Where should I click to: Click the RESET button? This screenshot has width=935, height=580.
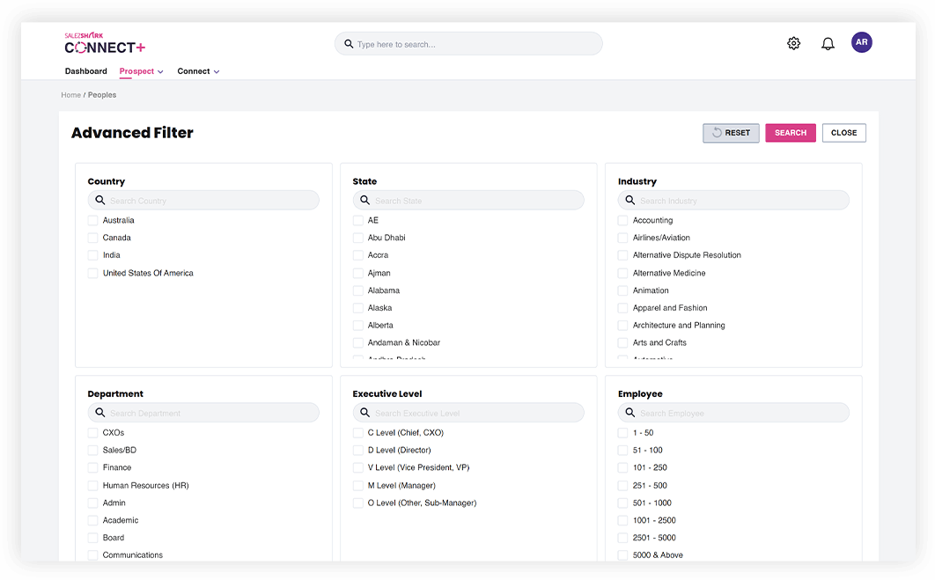tap(731, 133)
